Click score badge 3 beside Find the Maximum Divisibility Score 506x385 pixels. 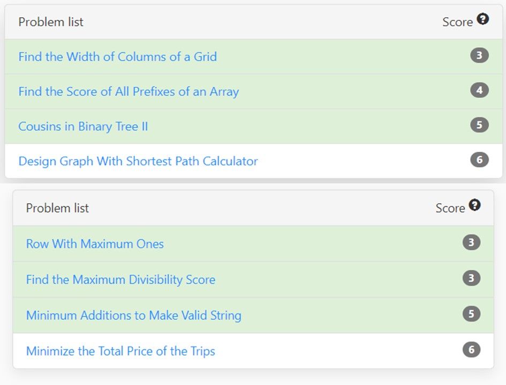point(472,278)
